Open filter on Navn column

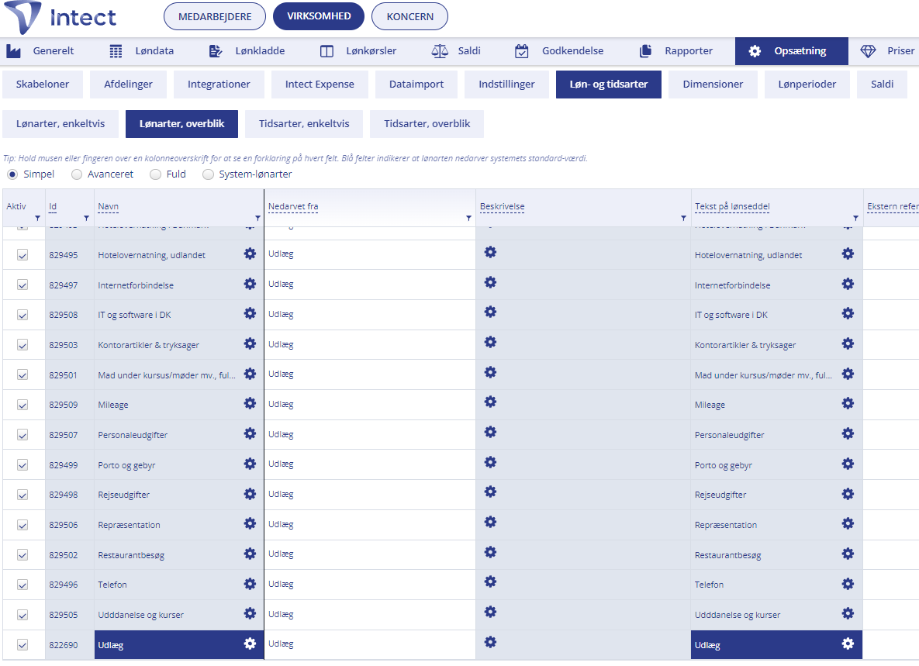(257, 219)
